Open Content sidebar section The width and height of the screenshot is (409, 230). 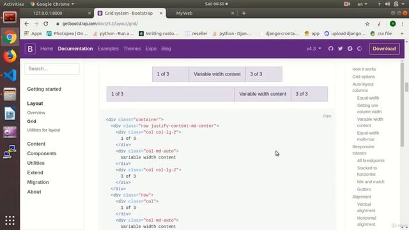[x=36, y=144]
